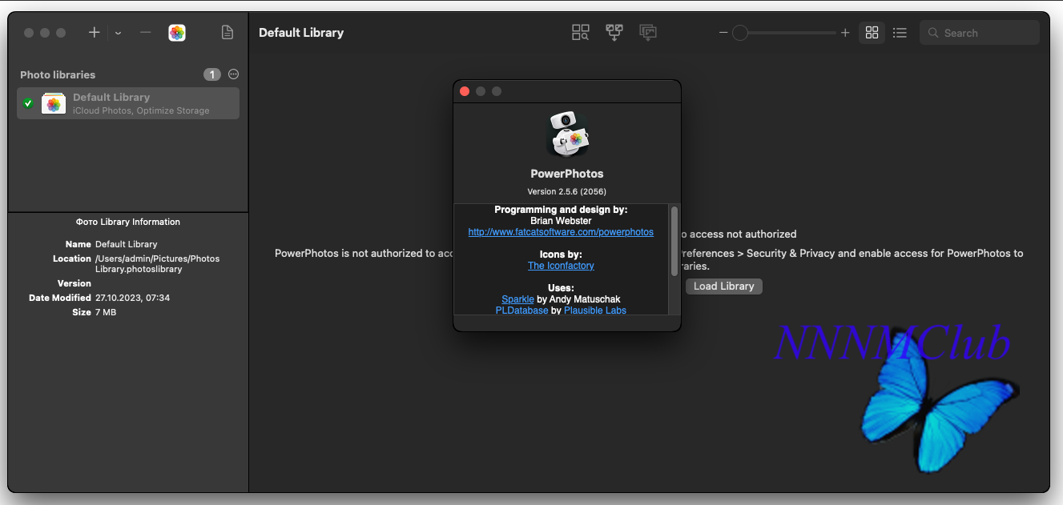
Task: Click the Library Information panel header
Action: (128, 222)
